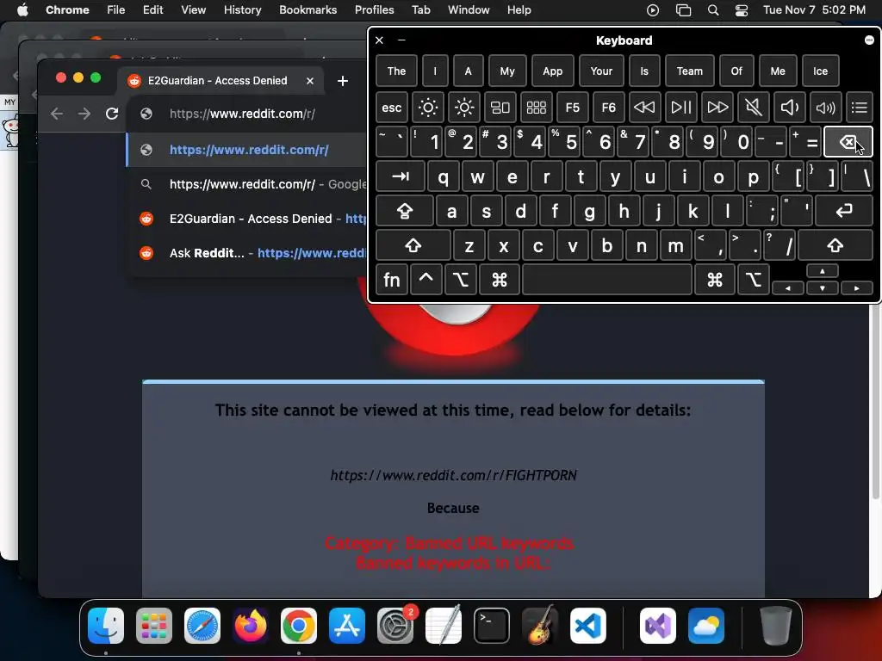The height and width of the screenshot is (661, 882).
Task: Choose the Ask Reddit... suggestion
Action: coord(247,253)
